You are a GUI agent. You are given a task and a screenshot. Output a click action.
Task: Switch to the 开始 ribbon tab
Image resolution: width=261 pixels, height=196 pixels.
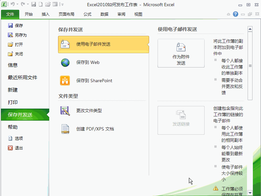pos(28,14)
